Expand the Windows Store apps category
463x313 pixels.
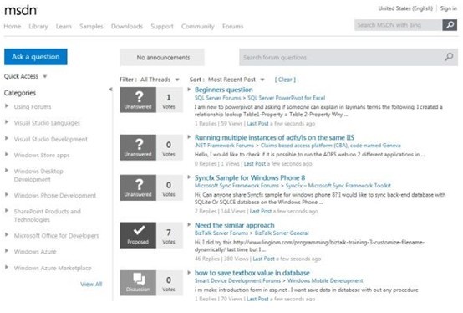7,154
